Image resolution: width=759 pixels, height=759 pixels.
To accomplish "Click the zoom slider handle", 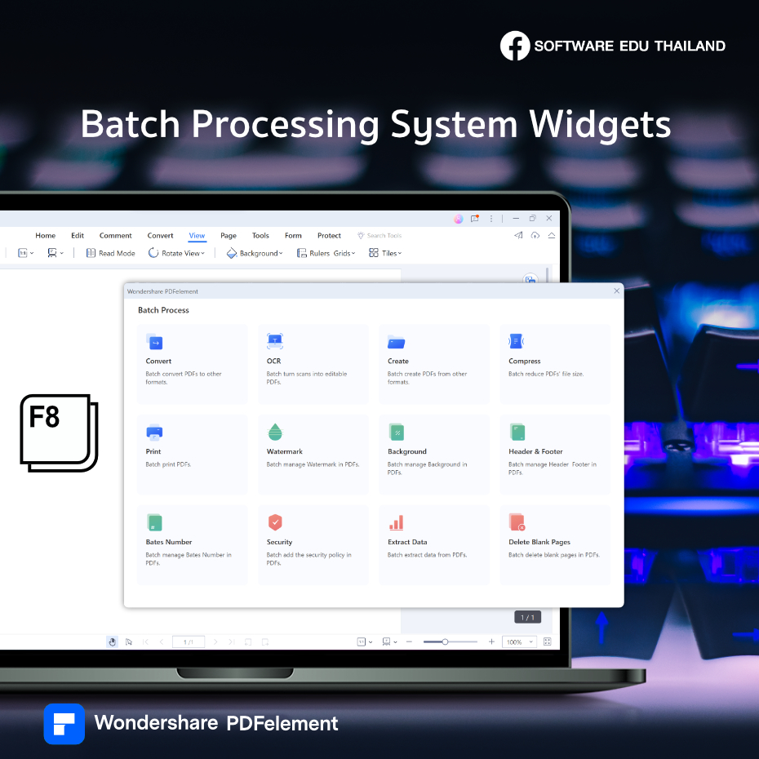I will pos(445,641).
